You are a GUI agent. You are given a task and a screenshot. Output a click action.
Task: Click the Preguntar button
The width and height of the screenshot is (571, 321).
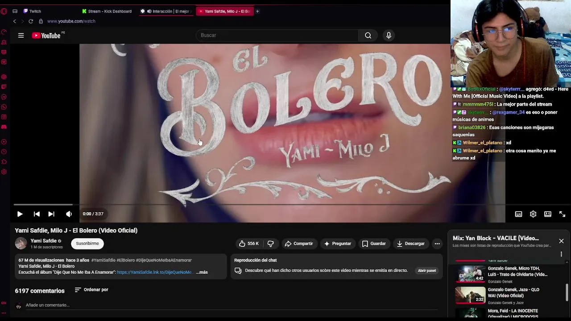coord(338,243)
